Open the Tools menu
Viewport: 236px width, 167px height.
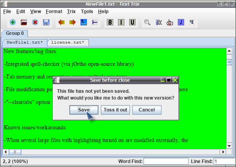coord(87,12)
